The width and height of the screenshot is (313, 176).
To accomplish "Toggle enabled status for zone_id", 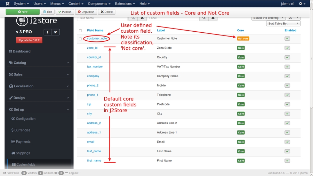I will click(x=287, y=48).
